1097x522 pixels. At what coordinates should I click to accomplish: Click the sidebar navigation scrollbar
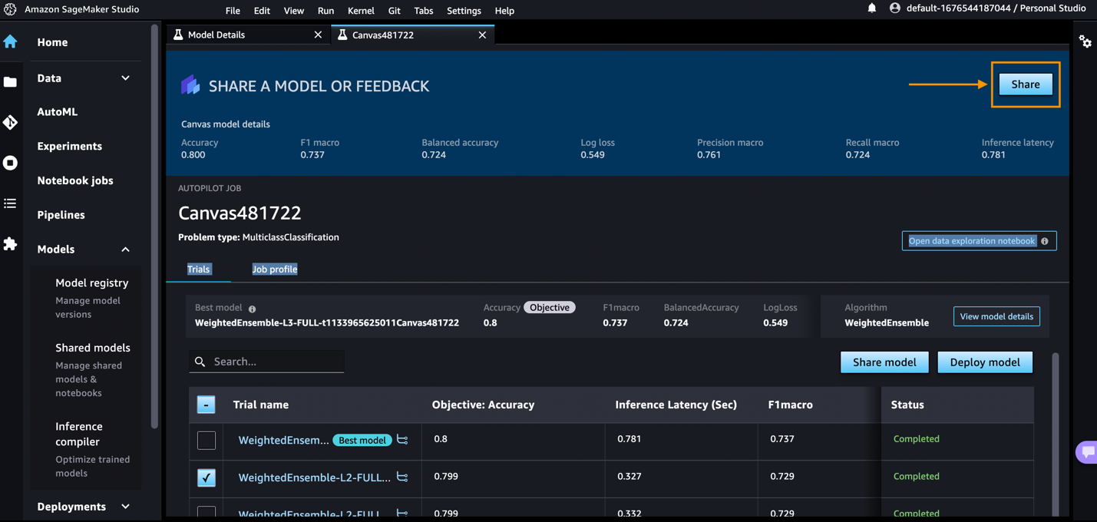click(155, 226)
